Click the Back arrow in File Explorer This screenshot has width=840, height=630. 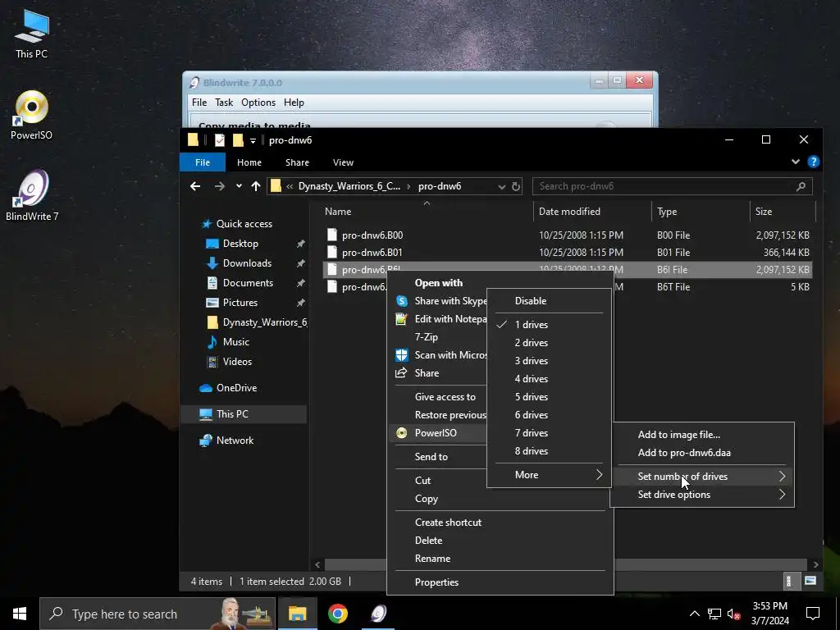pyautogui.click(x=195, y=186)
